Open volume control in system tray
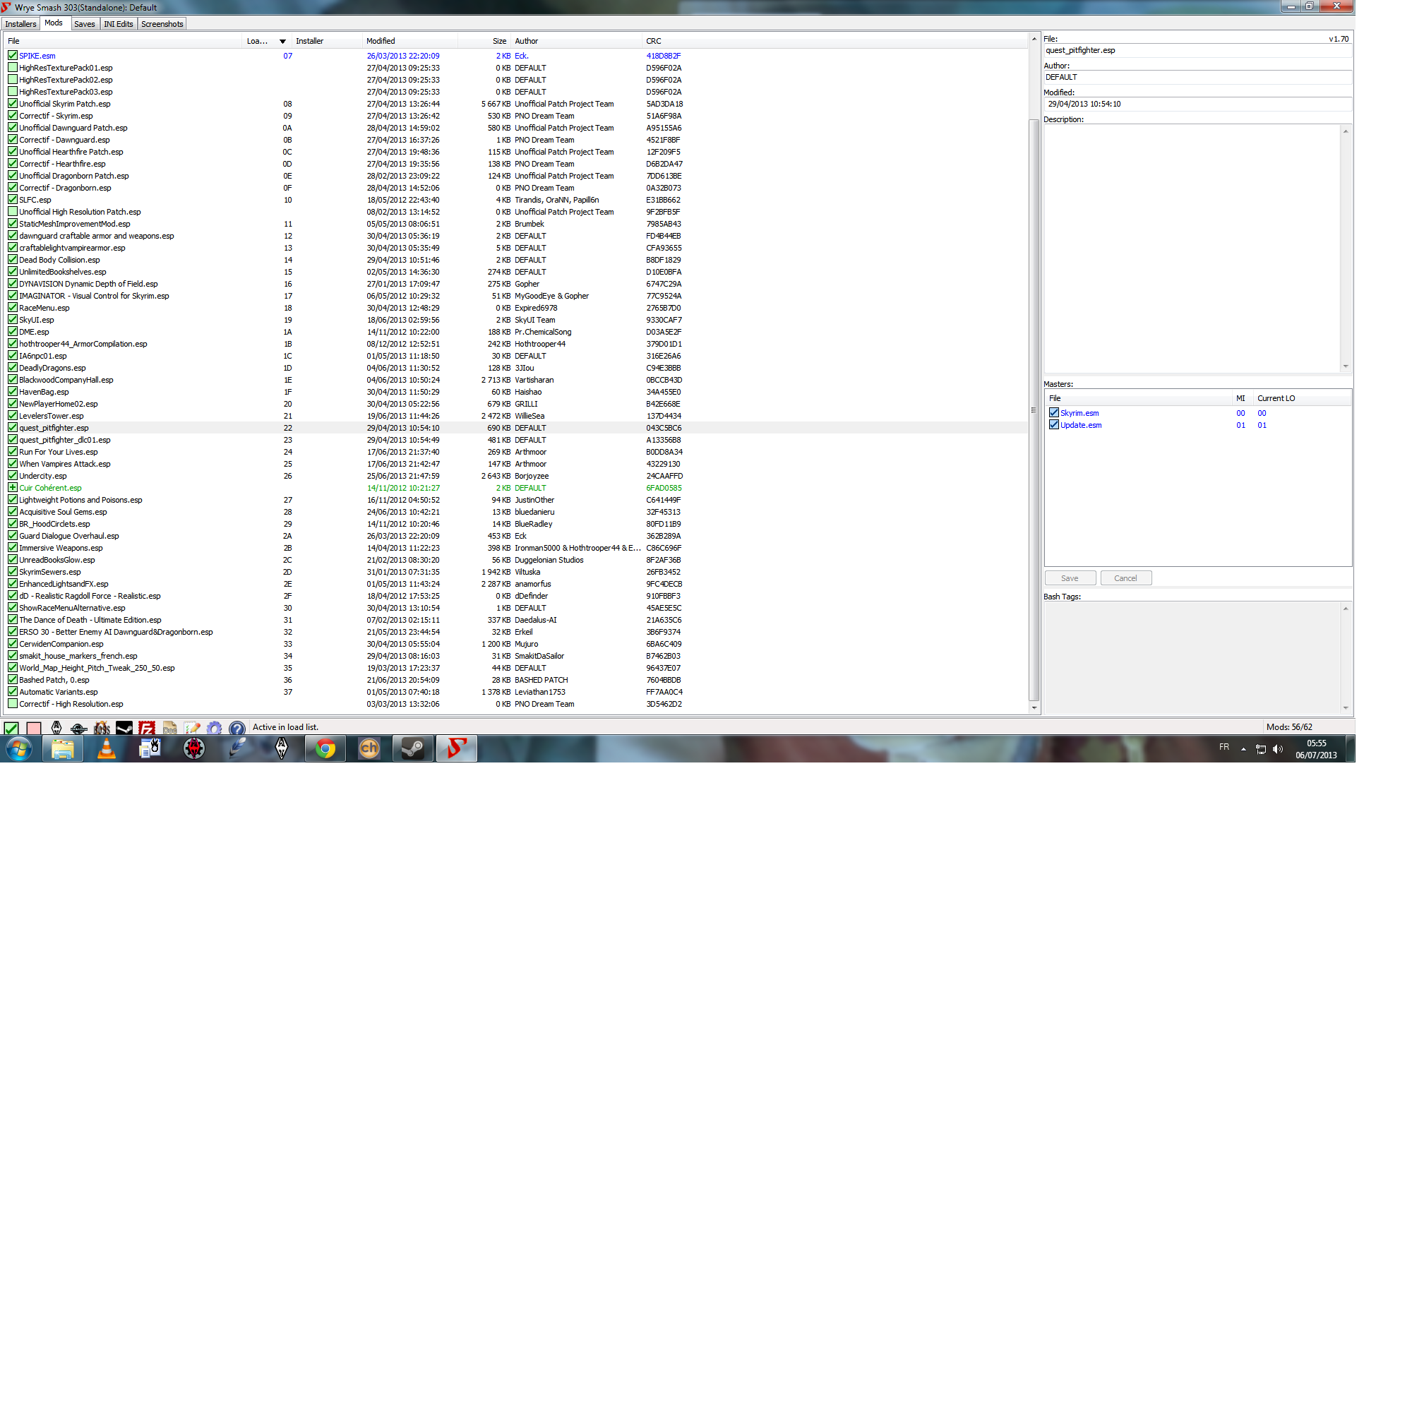The height and width of the screenshot is (1412, 1412). point(1278,749)
